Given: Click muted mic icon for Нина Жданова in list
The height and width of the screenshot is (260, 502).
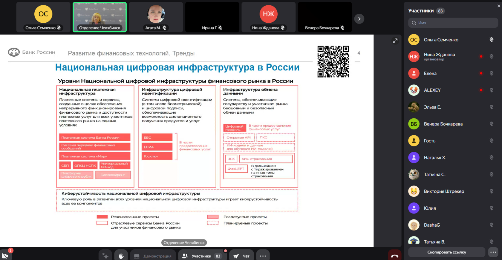Looking at the screenshot, I should pos(492,56).
